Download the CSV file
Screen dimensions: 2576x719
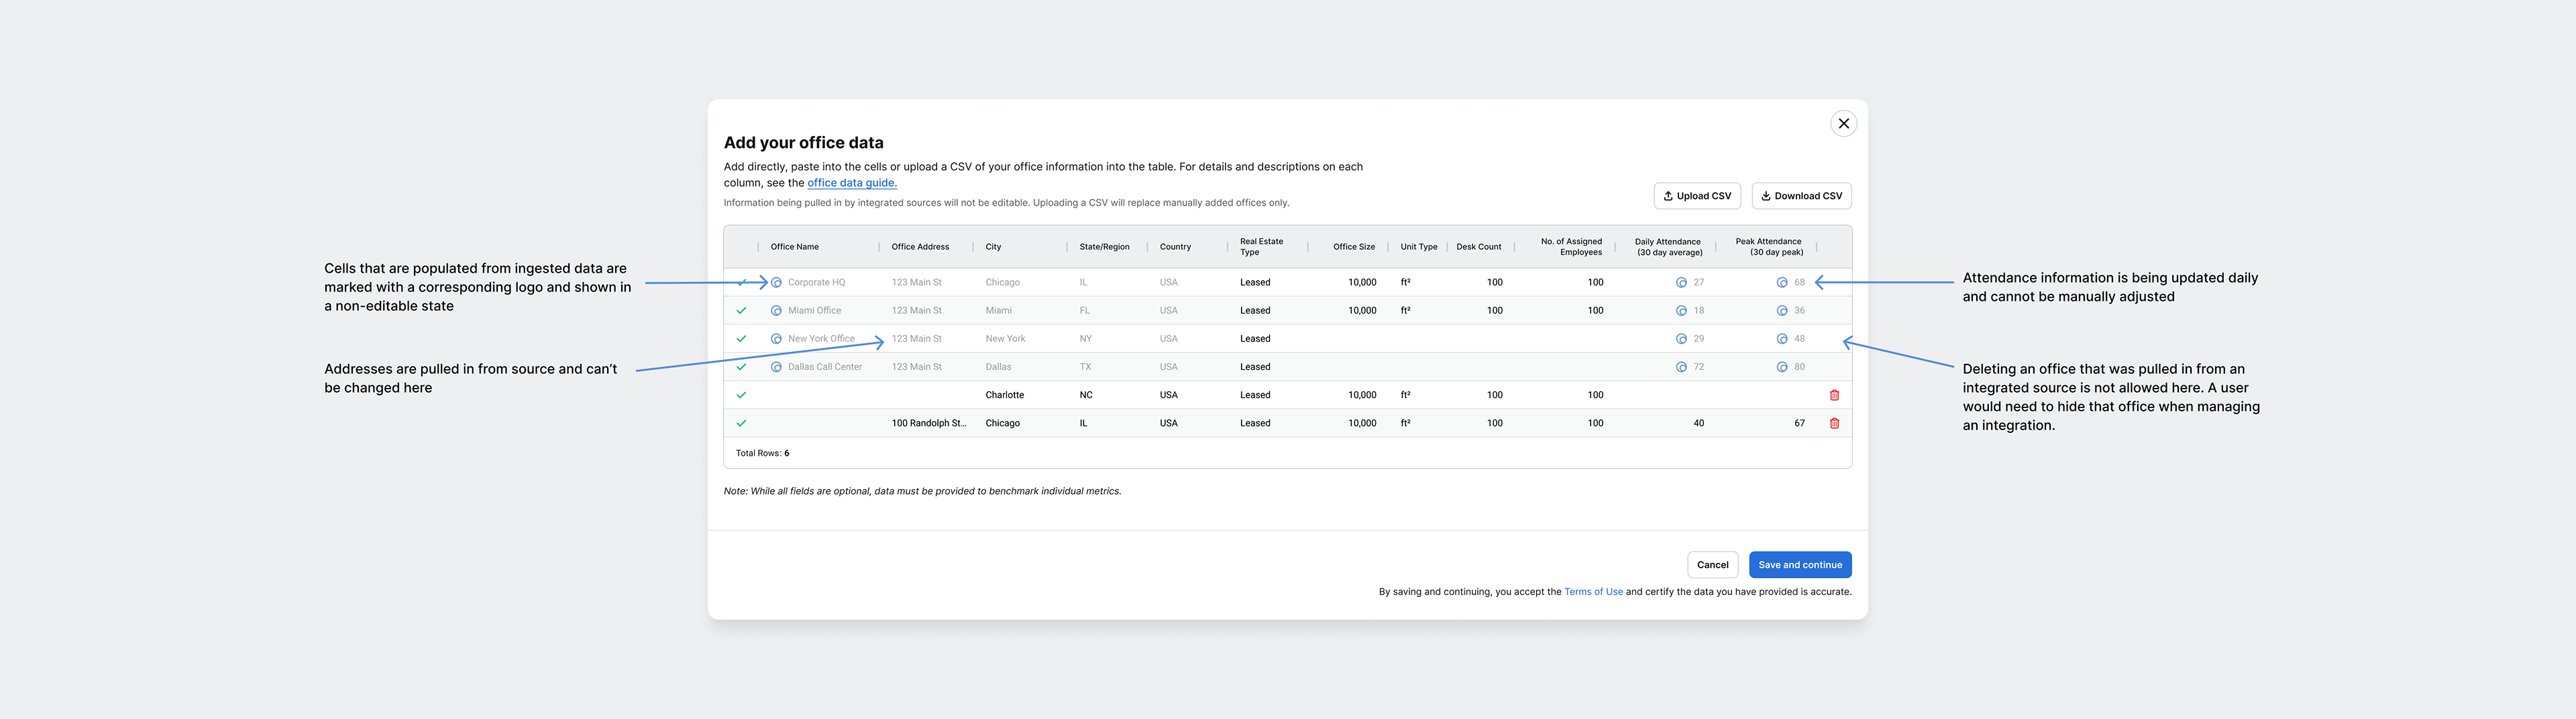click(x=1801, y=197)
